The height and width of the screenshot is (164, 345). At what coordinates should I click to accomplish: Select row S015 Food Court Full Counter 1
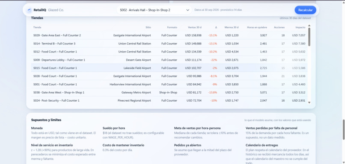pyautogui.click(x=169, y=68)
